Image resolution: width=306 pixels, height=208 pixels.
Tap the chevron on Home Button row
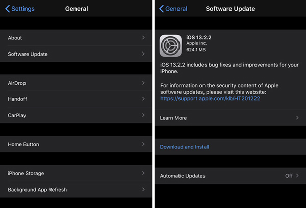(x=143, y=144)
